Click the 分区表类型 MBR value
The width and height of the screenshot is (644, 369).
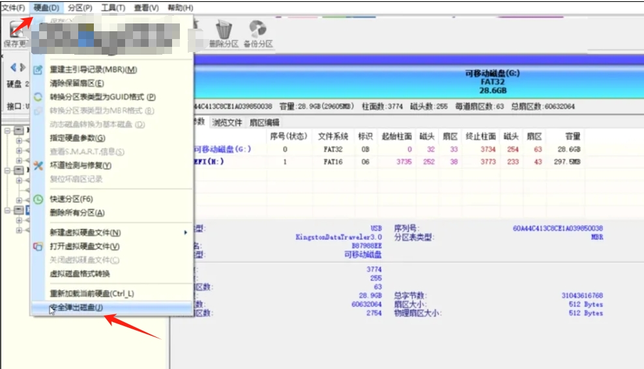[597, 237]
